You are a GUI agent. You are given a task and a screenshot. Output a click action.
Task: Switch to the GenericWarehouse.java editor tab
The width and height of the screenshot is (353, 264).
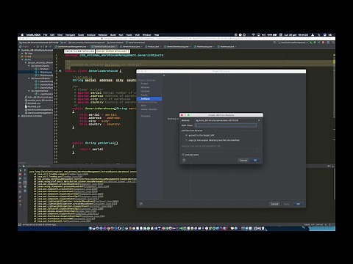tap(104, 46)
